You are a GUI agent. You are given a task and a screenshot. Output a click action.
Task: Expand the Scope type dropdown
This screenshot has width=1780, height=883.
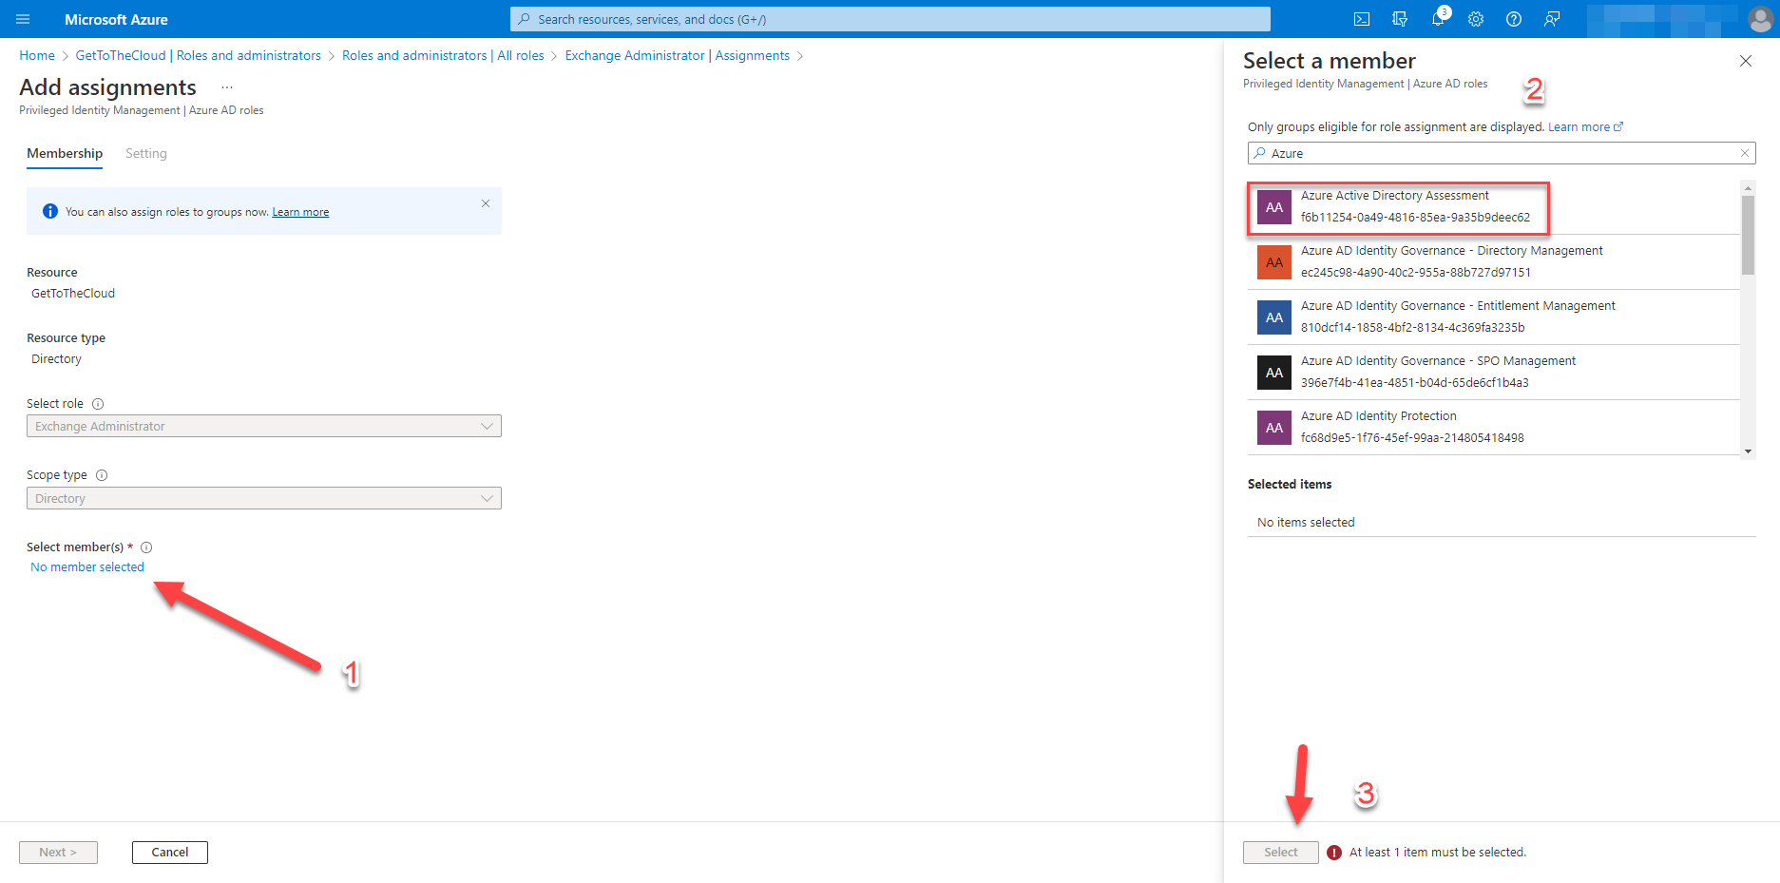pos(264,498)
